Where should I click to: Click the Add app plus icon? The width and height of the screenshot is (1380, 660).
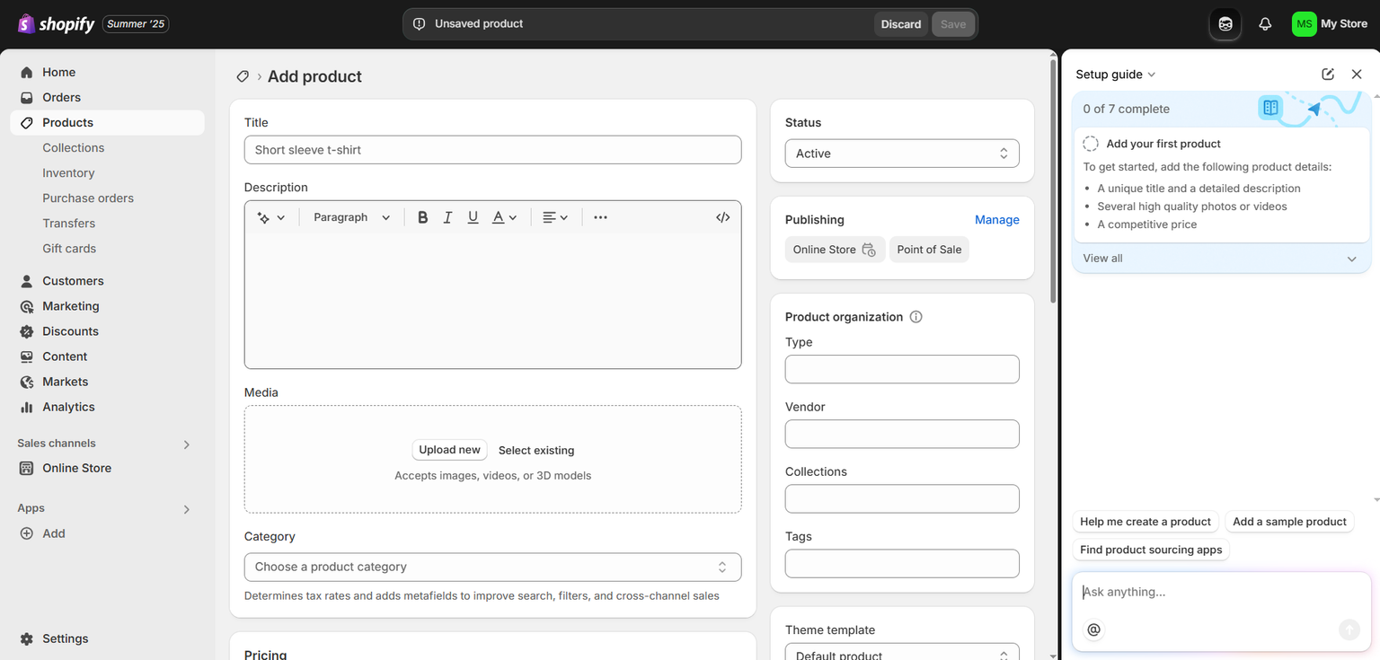pyautogui.click(x=27, y=533)
